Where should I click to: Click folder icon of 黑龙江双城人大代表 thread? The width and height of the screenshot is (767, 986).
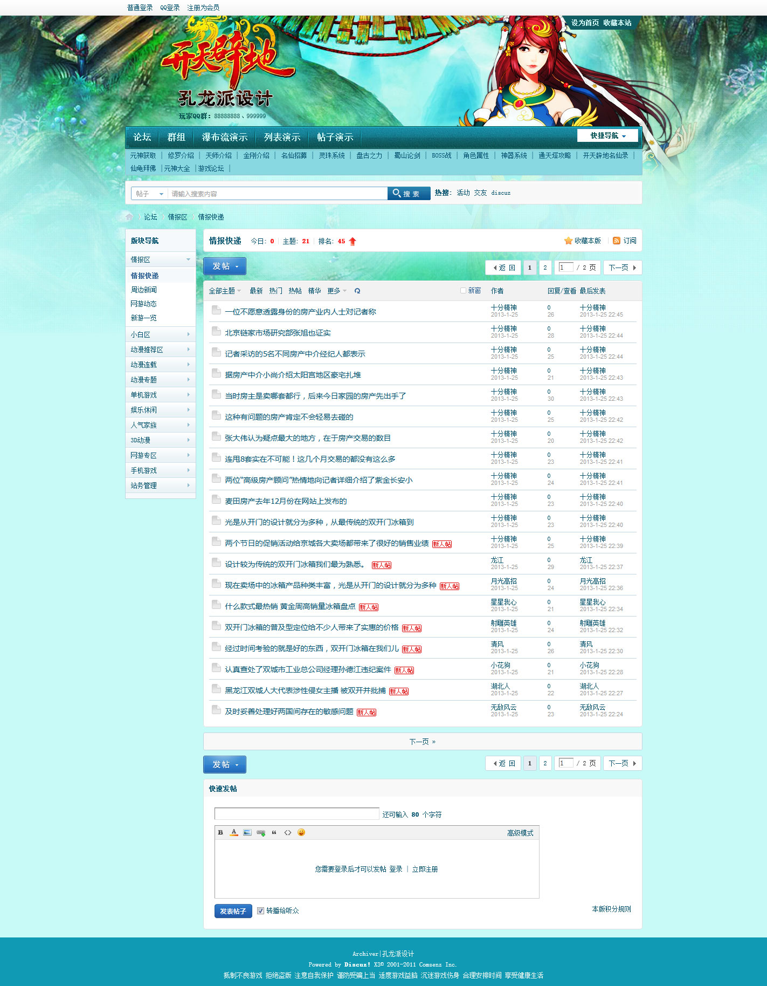pos(216,689)
